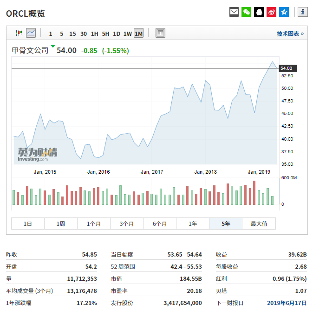Share to WeChat green icon
Screen dimensions: 313x312
point(246,12)
